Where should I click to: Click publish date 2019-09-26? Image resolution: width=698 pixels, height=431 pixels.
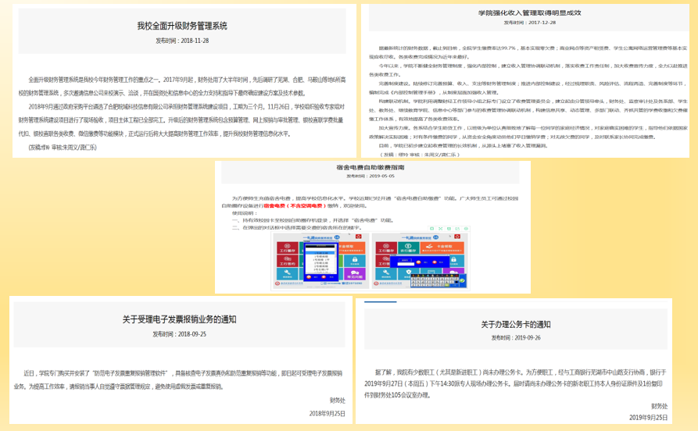tap(528, 338)
